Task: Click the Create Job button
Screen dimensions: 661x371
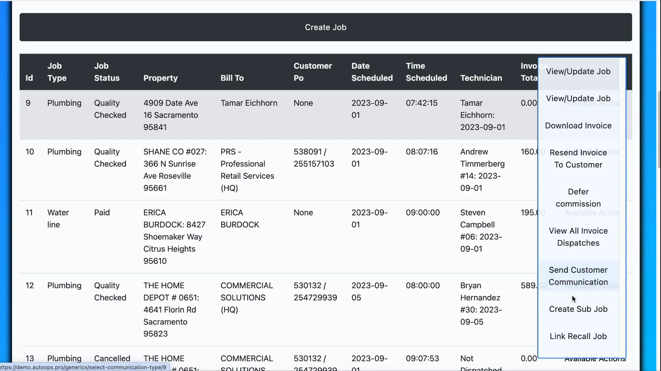Action: (x=325, y=27)
